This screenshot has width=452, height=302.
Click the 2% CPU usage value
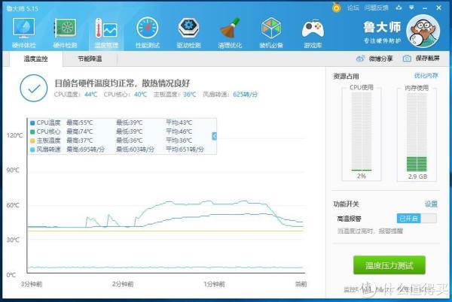pos(362,176)
